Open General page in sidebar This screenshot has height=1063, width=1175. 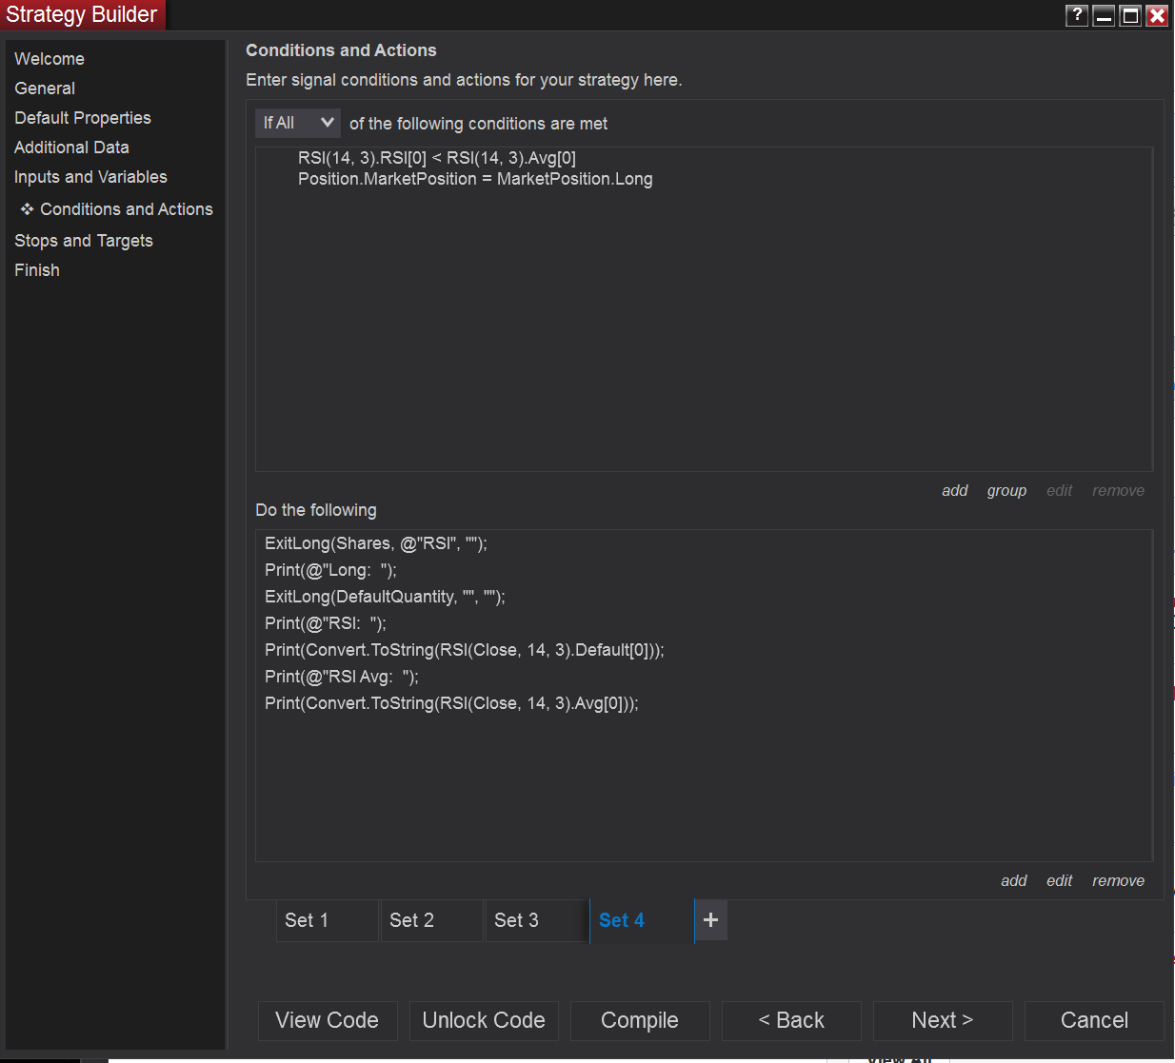[x=45, y=89]
